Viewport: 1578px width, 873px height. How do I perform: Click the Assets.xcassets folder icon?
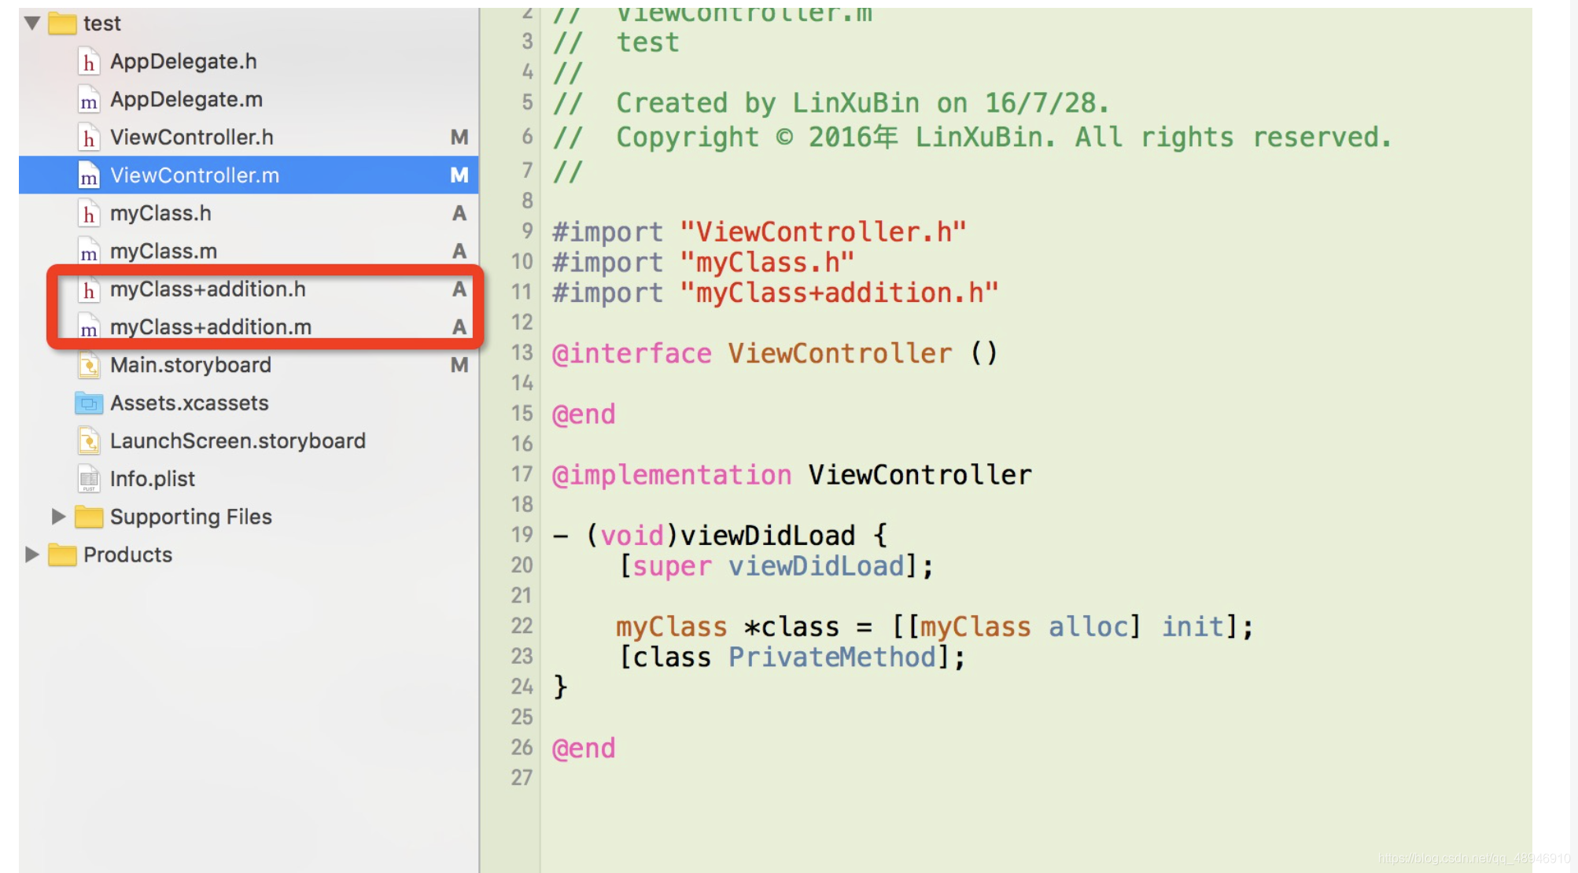(89, 403)
